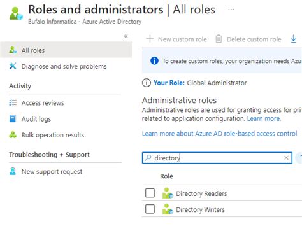Click the plus icon for New custom role

pyautogui.click(x=150, y=39)
